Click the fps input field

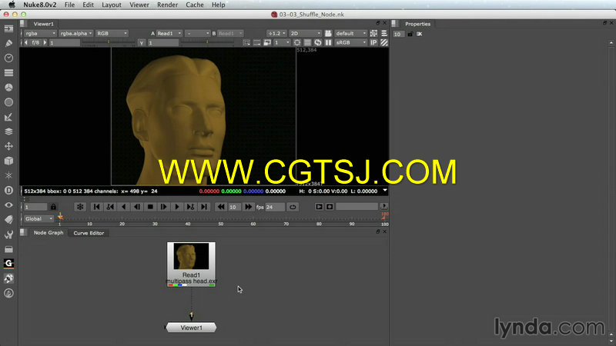(275, 207)
